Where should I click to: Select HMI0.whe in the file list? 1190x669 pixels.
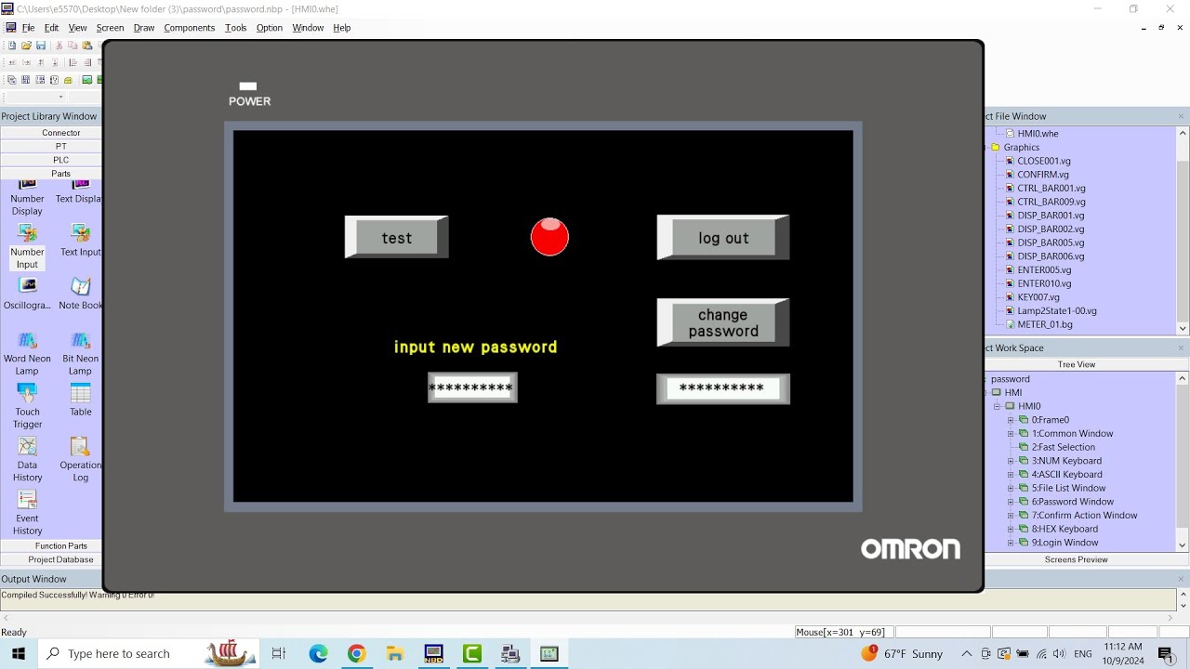pos(1038,133)
